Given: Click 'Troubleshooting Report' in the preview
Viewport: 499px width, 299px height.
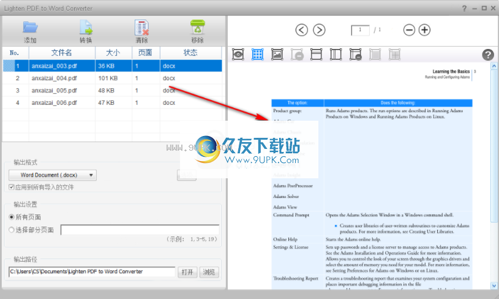Looking at the screenshot, I should (296, 279).
